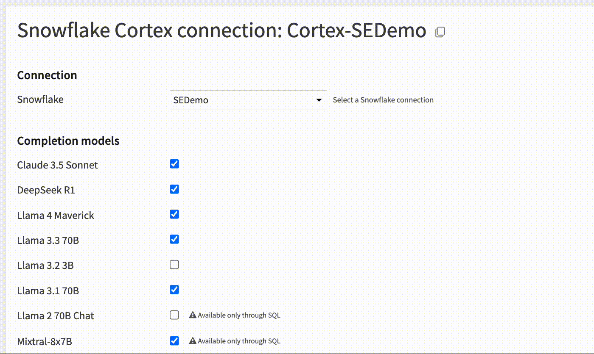The height and width of the screenshot is (354, 594).
Task: Enable Llama 2 70B Chat
Action: click(x=174, y=315)
